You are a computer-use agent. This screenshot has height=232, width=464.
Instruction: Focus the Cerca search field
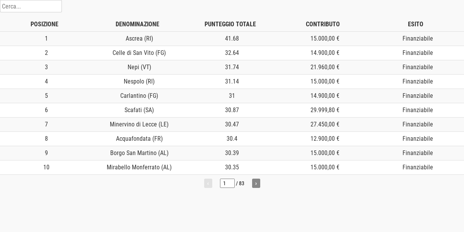(x=31, y=6)
